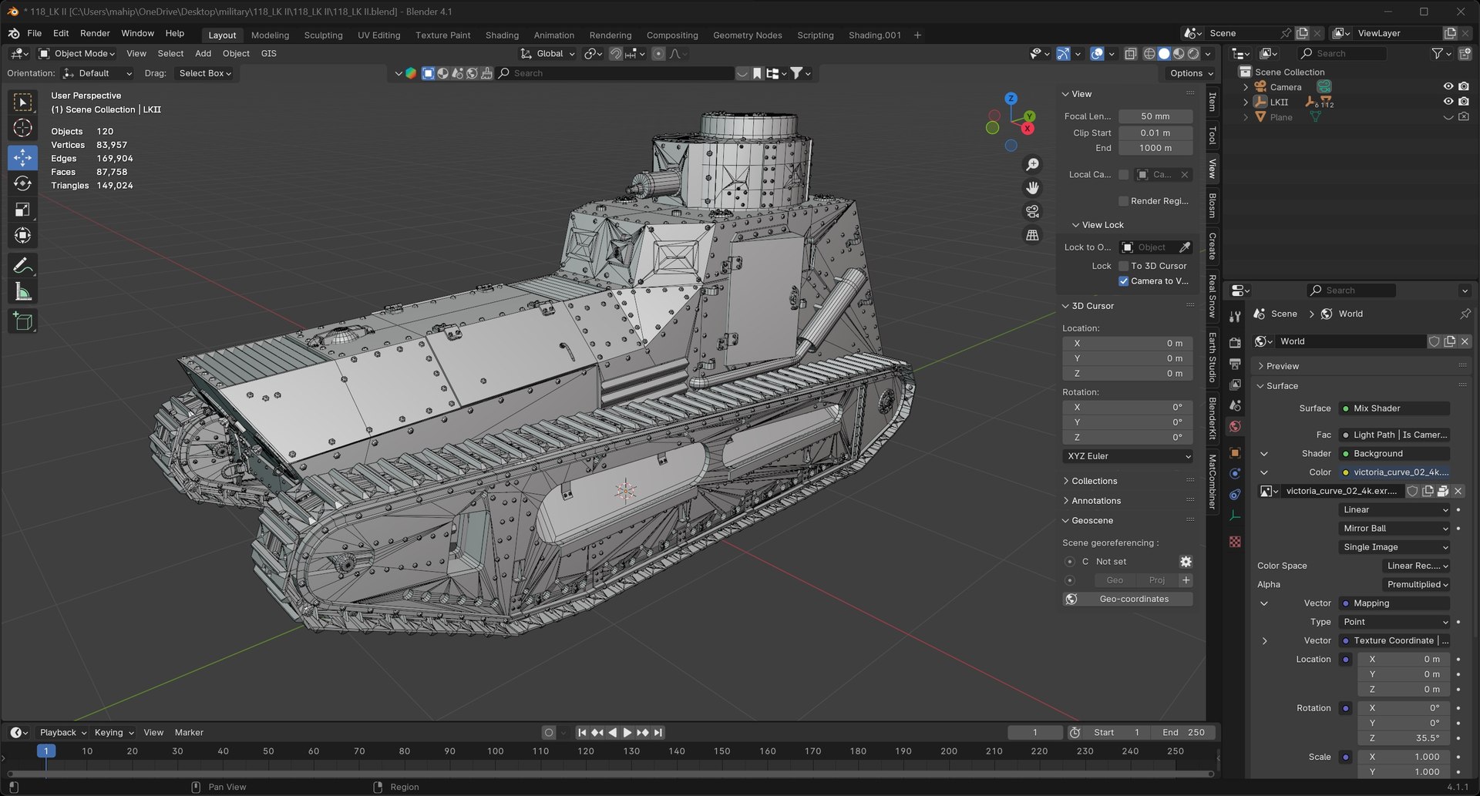This screenshot has height=796, width=1480.
Task: Expand the Collections panel
Action: (1094, 481)
